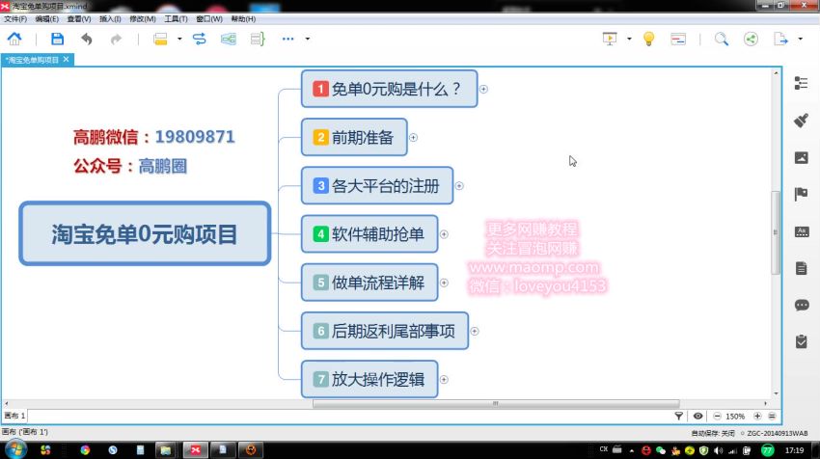The image size is (820, 459).
Task: Undo the last action
Action: point(87,39)
